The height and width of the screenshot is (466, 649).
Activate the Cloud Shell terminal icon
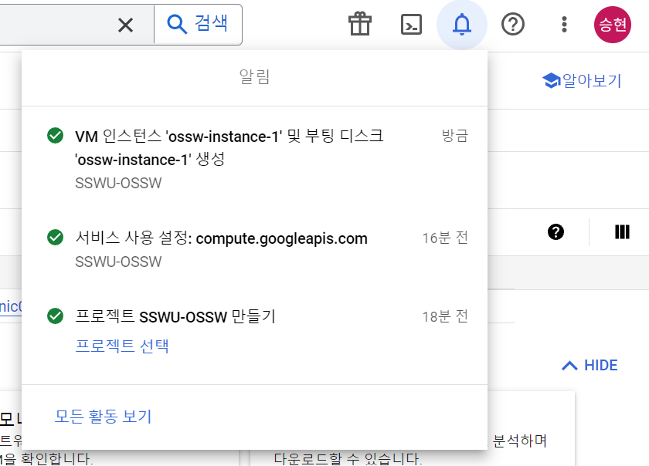pos(411,25)
